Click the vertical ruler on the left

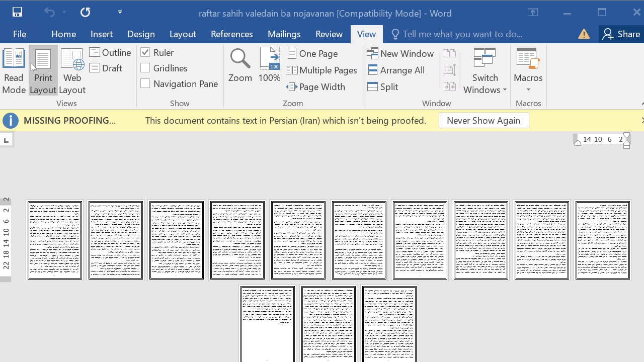(6, 239)
